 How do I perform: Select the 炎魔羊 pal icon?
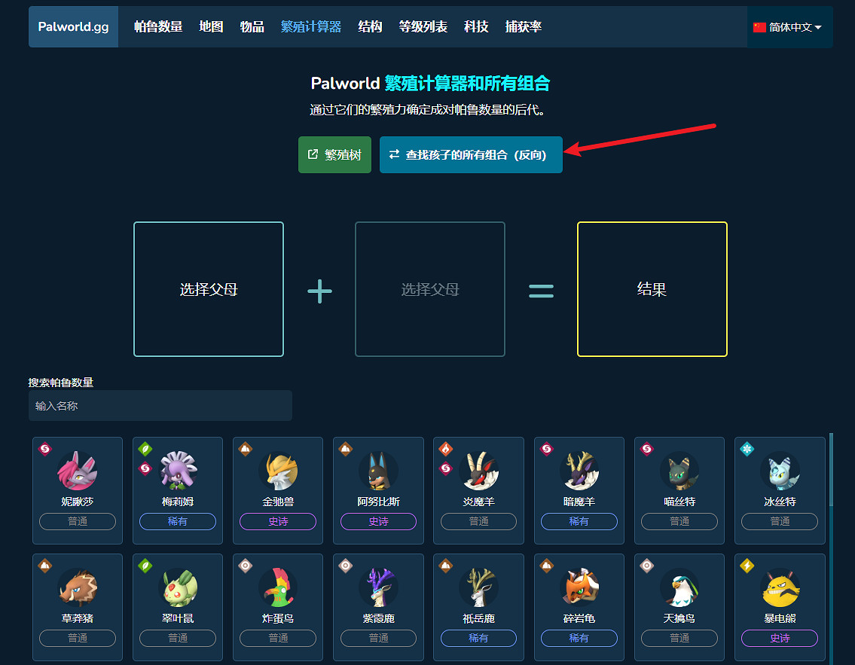(x=479, y=471)
